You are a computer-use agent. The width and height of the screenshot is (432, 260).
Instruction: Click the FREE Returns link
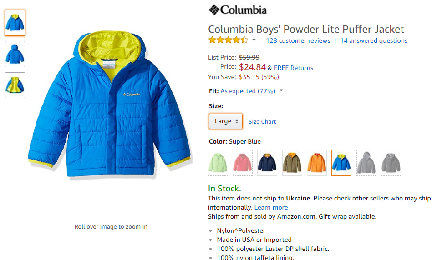294,68
